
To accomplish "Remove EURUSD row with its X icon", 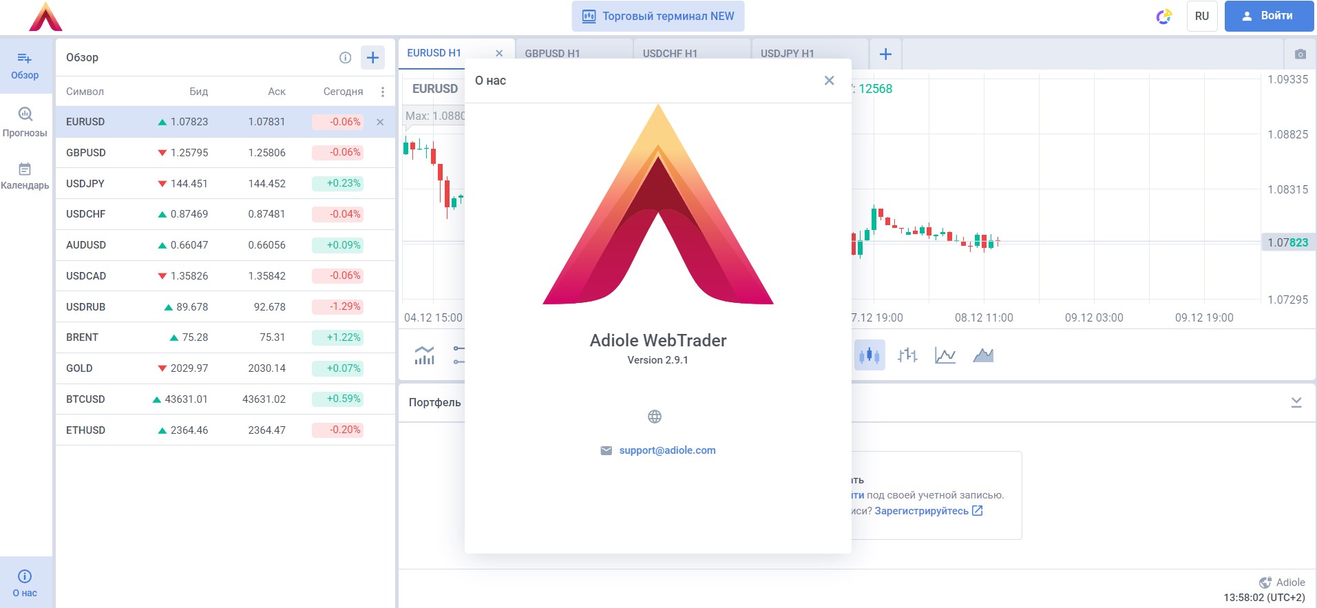I will coord(380,122).
